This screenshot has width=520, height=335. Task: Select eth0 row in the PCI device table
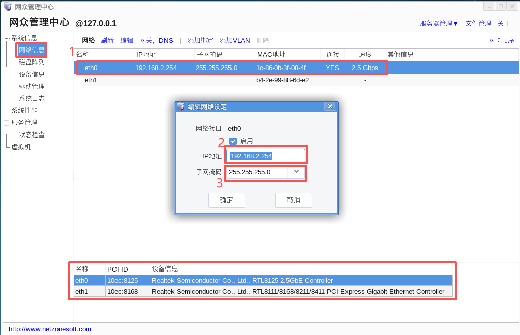coord(263,280)
